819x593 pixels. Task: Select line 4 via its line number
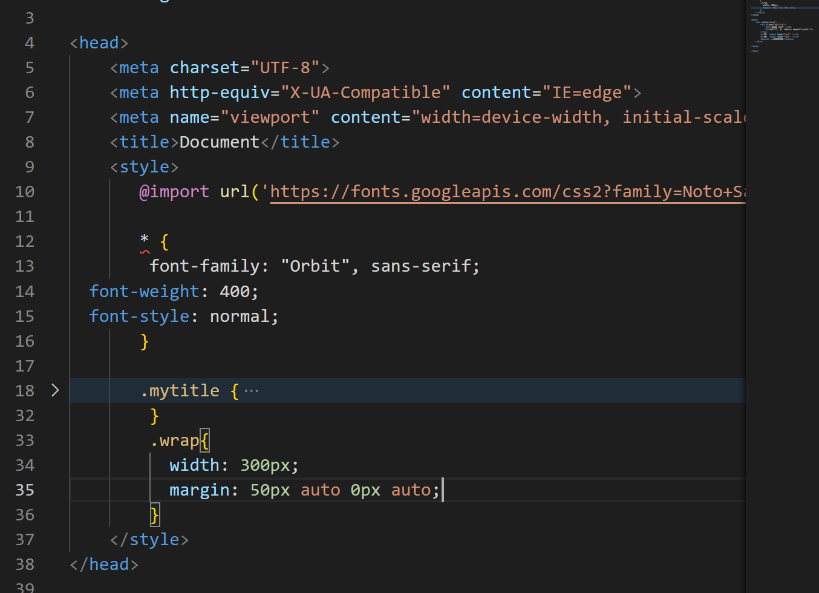pos(30,43)
